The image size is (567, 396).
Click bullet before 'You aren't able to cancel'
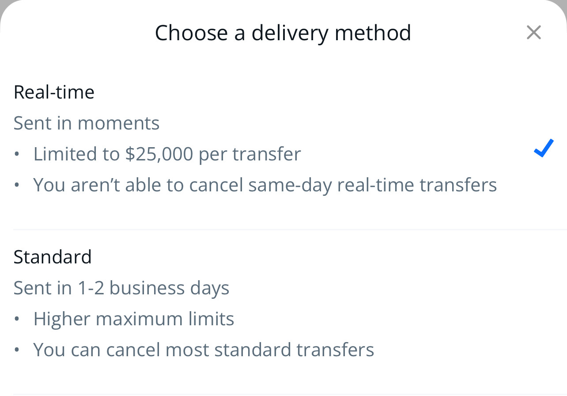pos(17,185)
